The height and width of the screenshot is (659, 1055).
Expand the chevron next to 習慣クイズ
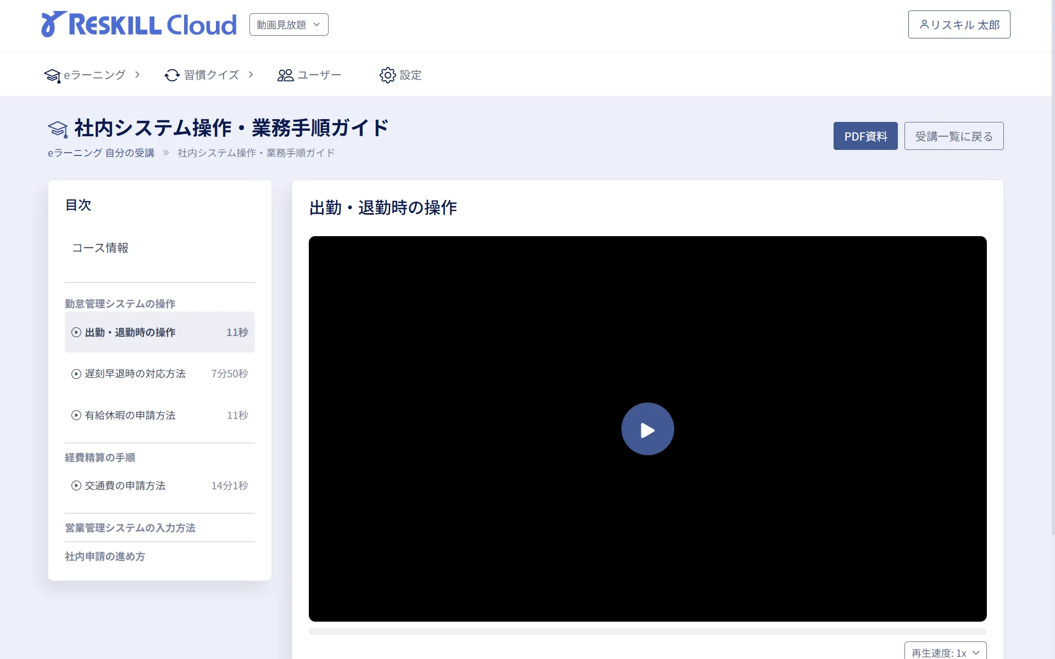click(x=251, y=75)
